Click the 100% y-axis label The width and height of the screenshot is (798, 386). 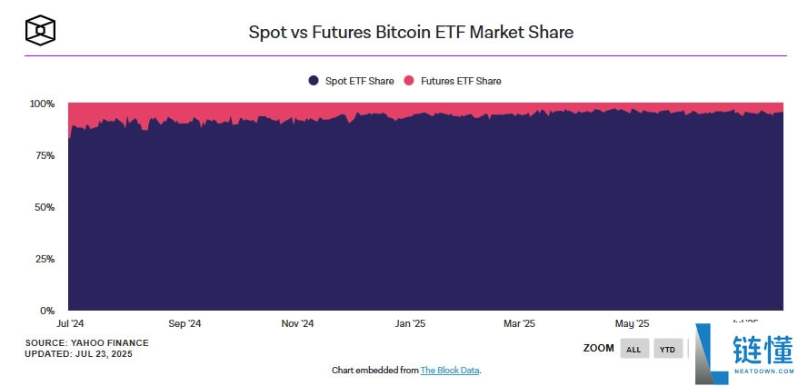click(42, 104)
